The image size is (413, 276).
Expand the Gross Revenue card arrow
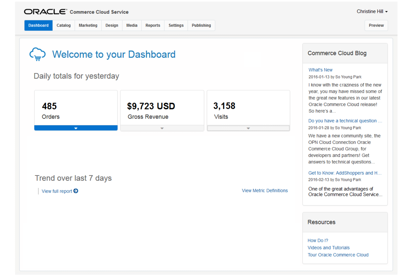(162, 128)
